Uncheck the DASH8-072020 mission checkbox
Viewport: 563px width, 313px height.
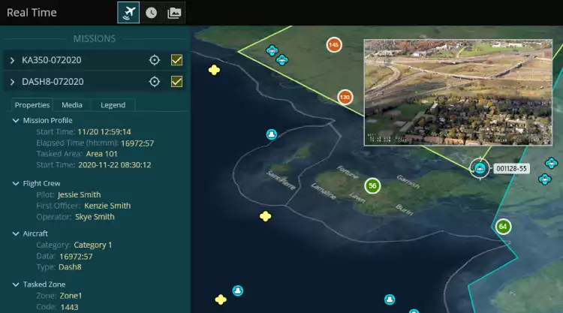(x=177, y=81)
